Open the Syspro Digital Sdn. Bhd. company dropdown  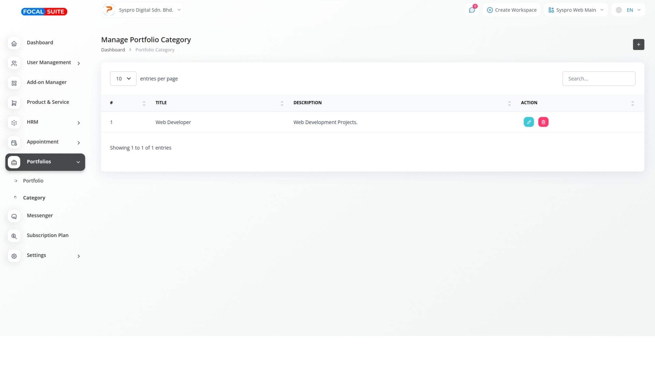point(142,10)
